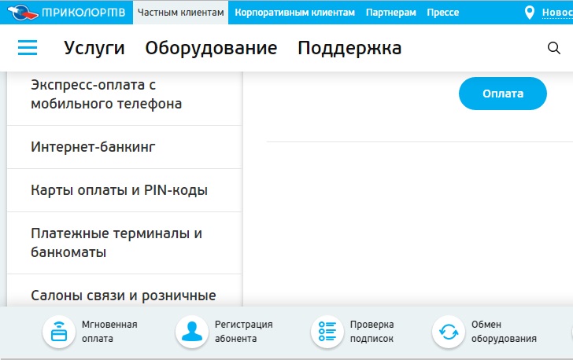Open the Интернет-банкинг payment option
This screenshot has height=360, width=573.
point(94,147)
